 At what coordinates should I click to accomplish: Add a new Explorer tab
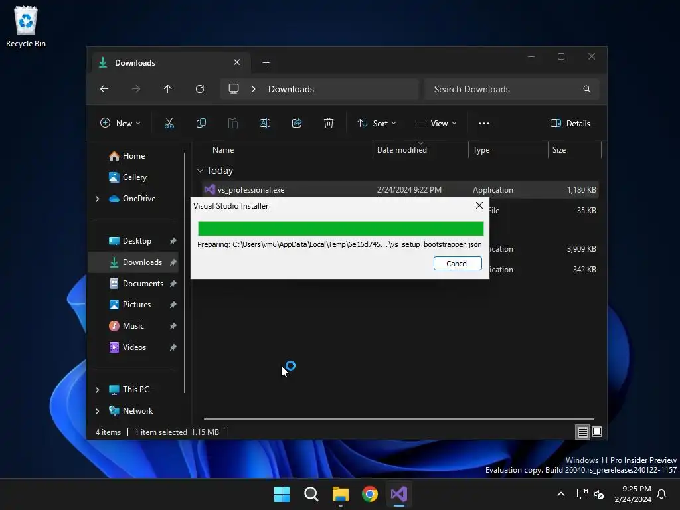coord(266,63)
